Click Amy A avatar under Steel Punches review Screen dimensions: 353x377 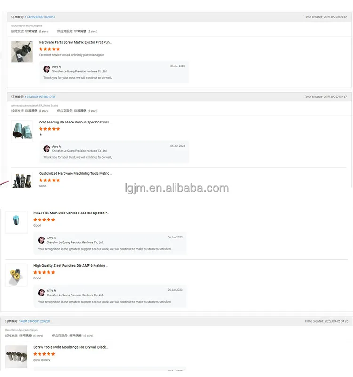pos(41,293)
